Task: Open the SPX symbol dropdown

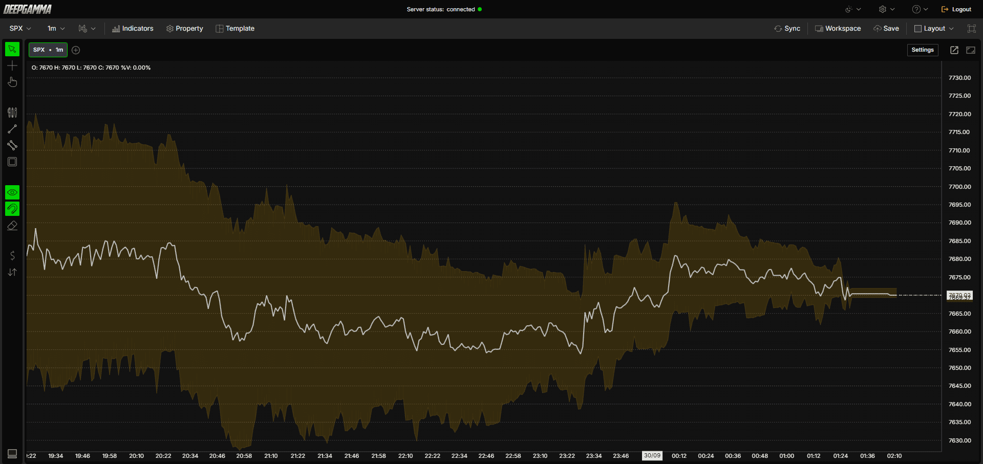Action: pos(20,29)
